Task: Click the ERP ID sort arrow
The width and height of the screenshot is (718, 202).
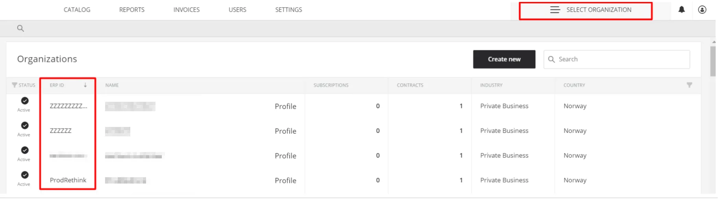Action: click(85, 85)
